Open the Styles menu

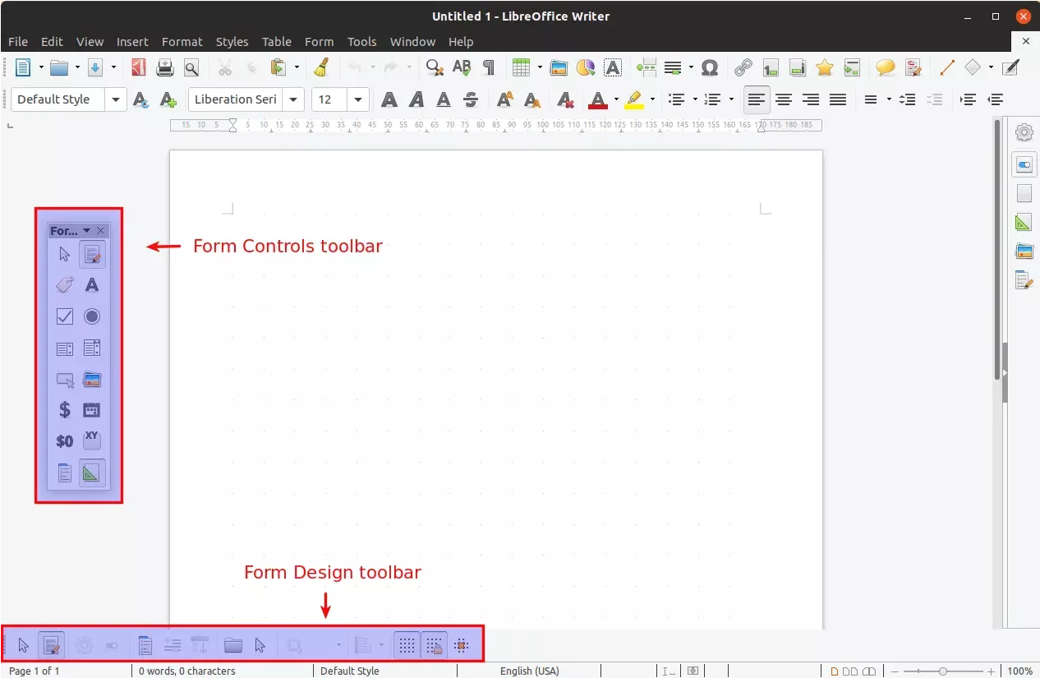point(232,41)
